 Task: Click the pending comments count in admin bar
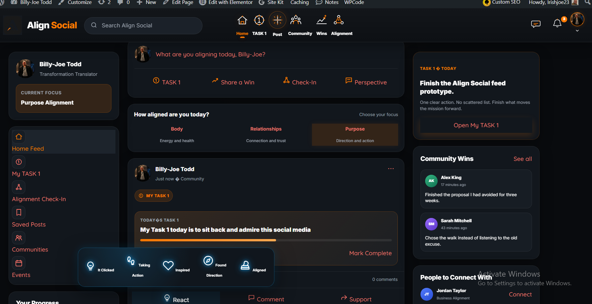pyautogui.click(x=124, y=2)
